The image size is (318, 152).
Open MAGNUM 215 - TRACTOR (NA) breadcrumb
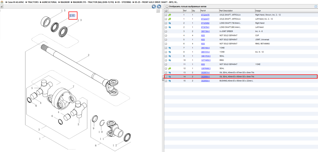tap(93, 2)
